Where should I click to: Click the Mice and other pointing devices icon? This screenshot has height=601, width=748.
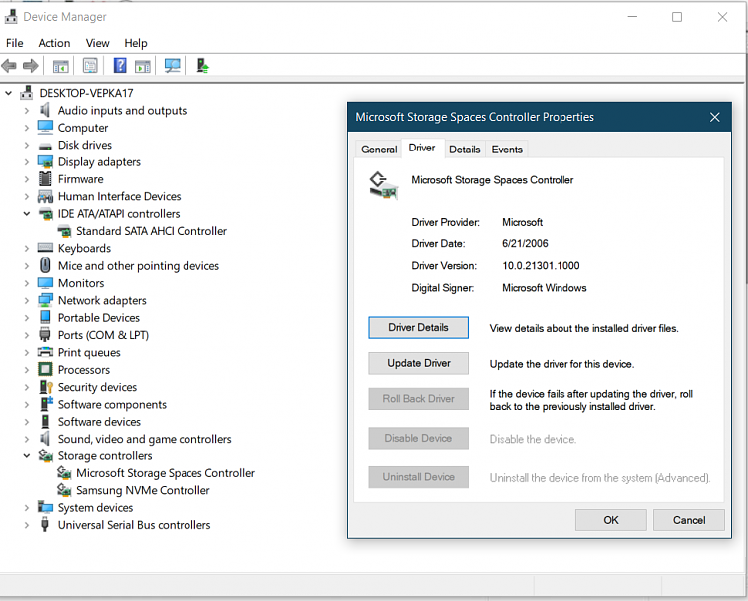coord(45,265)
